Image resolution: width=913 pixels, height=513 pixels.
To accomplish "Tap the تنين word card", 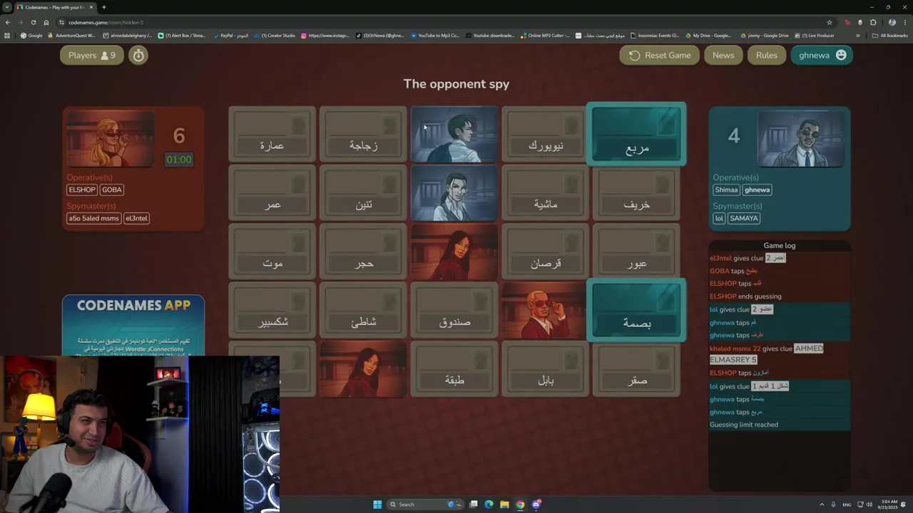I will click(363, 192).
